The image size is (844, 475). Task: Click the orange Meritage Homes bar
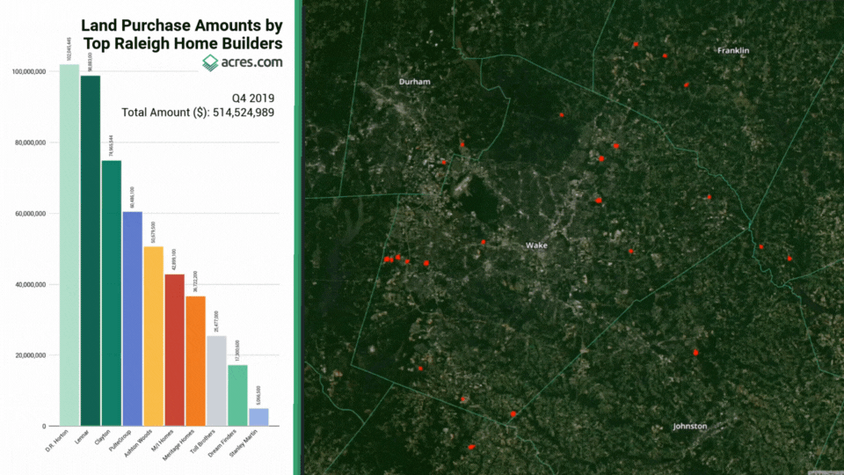tap(195, 361)
